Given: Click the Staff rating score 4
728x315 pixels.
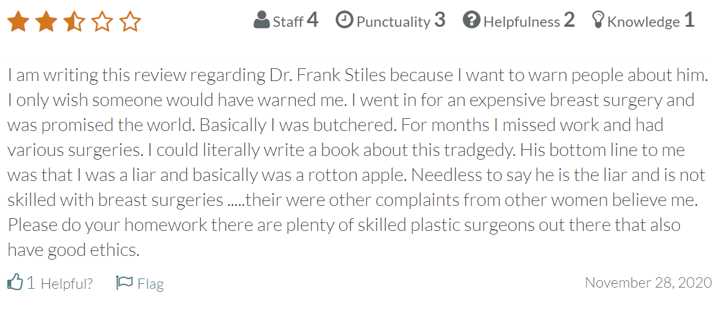Looking at the screenshot, I should coord(312,21).
